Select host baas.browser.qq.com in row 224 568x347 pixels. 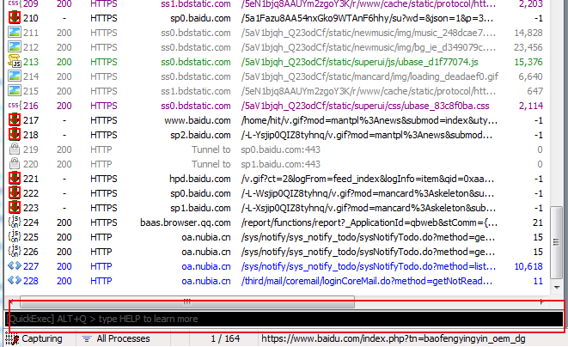186,222
